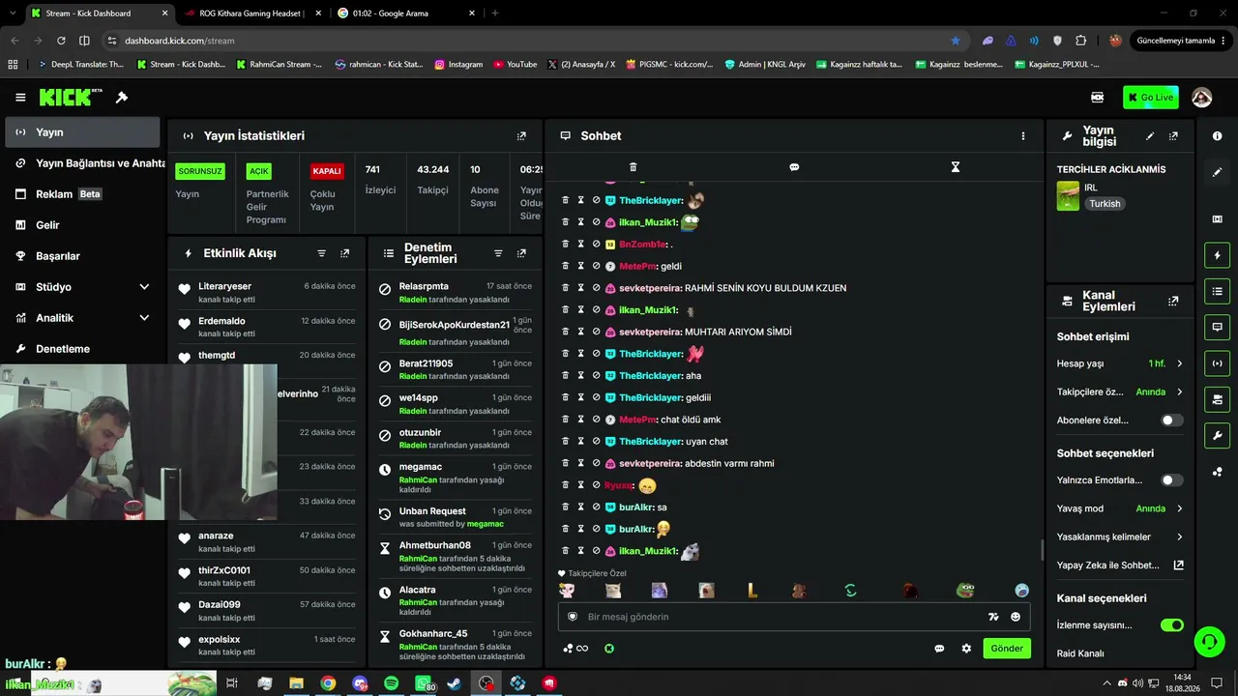1238x696 pixels.
Task: Expand the Stüdyo sidebar section
Action: click(x=82, y=287)
